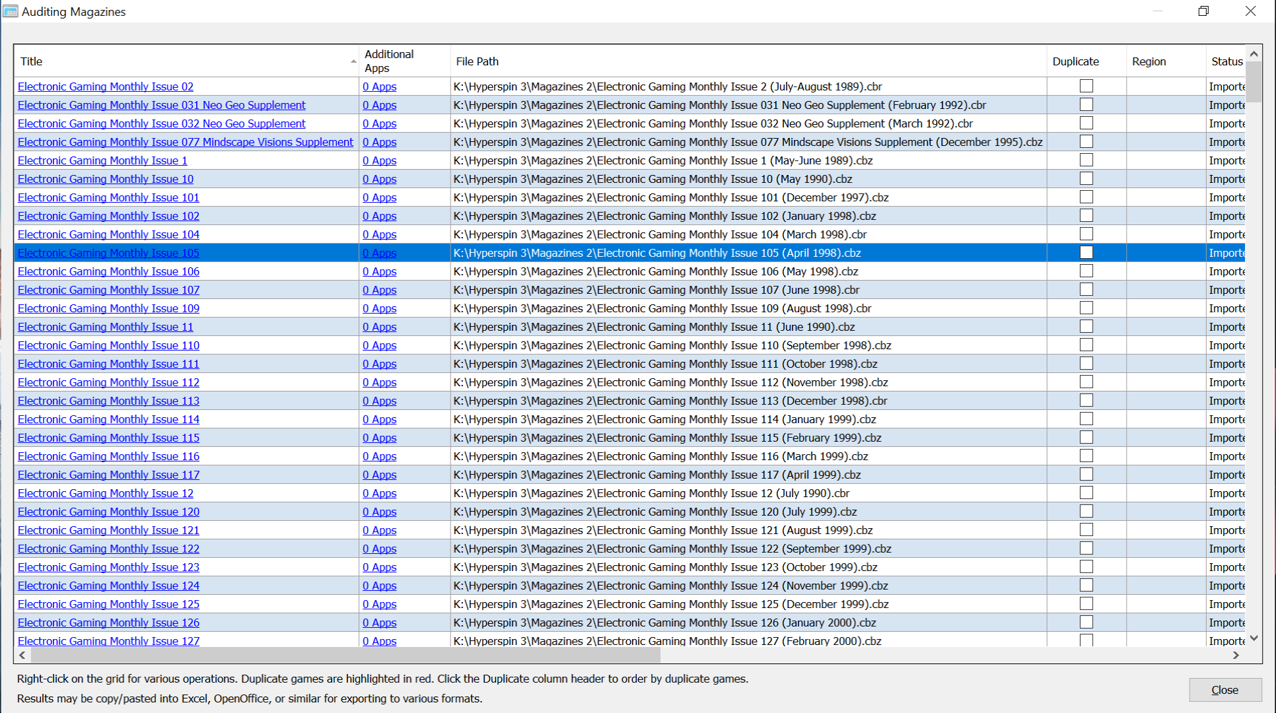The width and height of the screenshot is (1276, 713).
Task: Check Duplicate box for Issue 112
Action: click(1086, 382)
